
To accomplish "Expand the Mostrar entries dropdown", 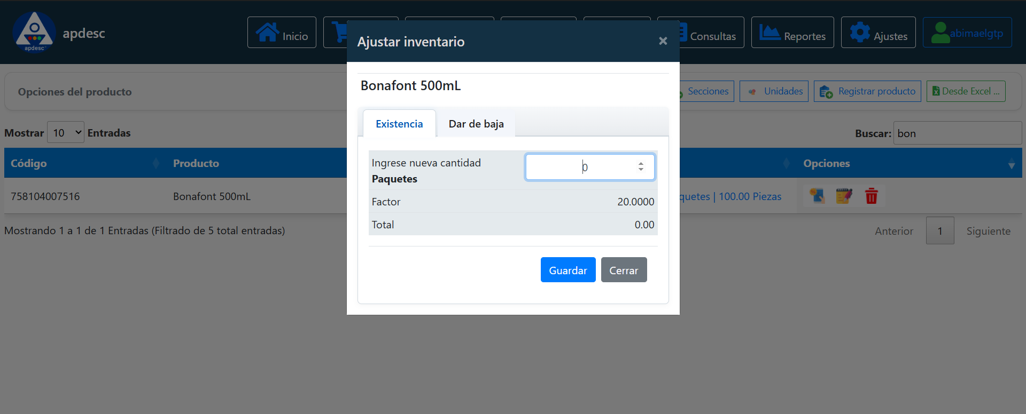I will point(66,132).
